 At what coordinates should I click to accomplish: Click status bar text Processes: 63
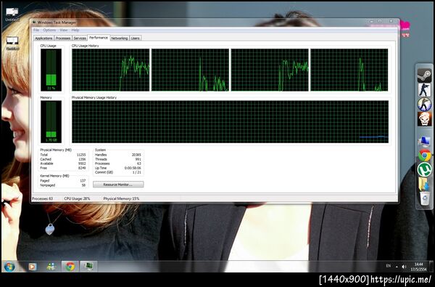click(43, 198)
